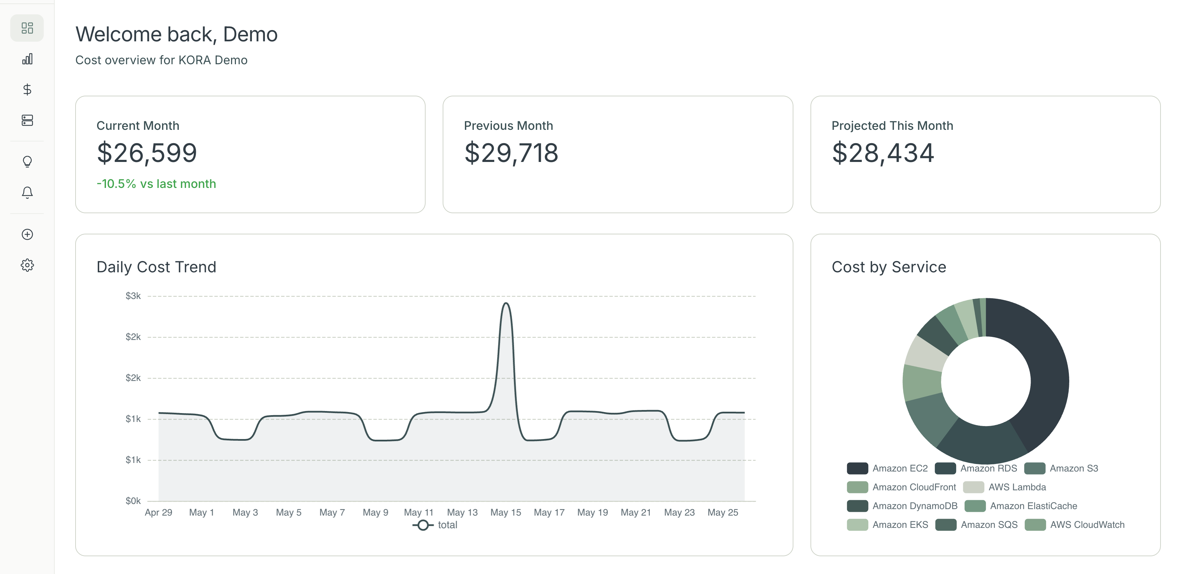Click Cost overview for KORA Demo subtitle
This screenshot has height=574, width=1180.
pyautogui.click(x=161, y=60)
